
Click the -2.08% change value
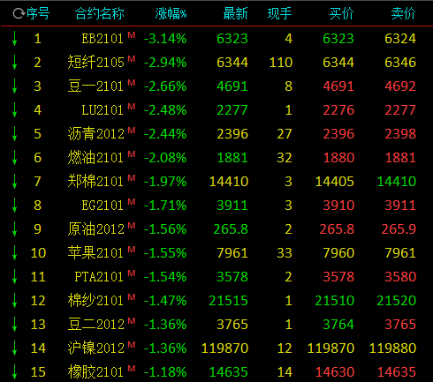click(x=165, y=158)
